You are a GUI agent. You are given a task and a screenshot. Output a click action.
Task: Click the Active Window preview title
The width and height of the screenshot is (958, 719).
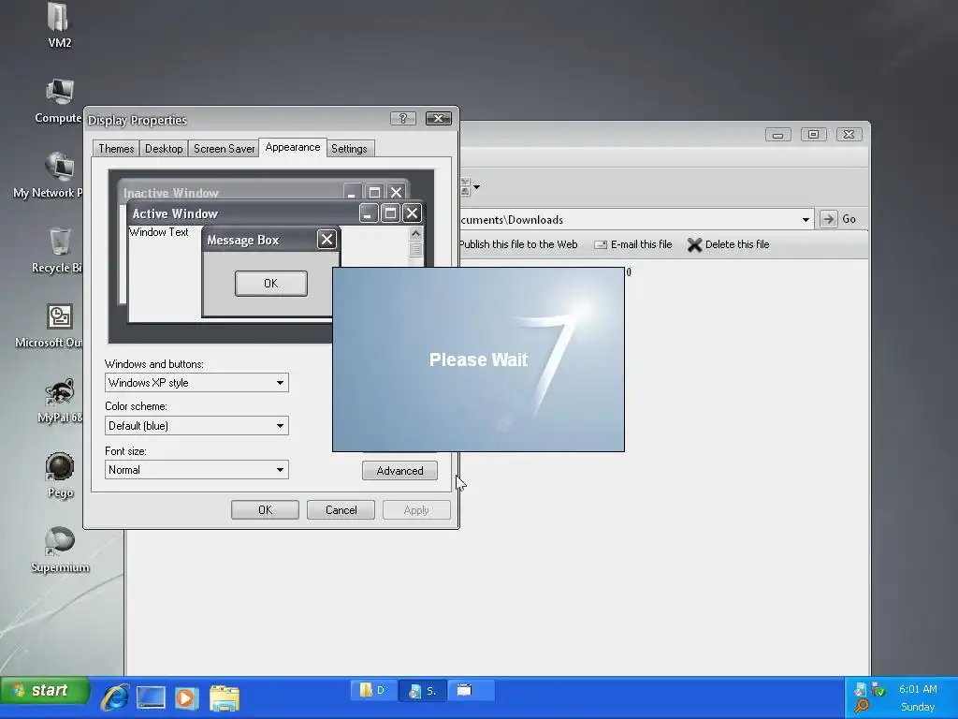click(x=175, y=213)
